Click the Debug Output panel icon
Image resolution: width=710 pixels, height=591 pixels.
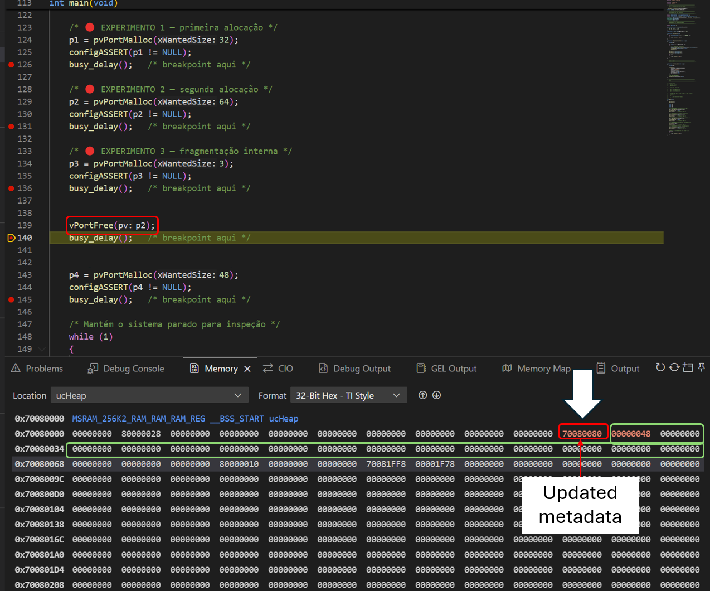(x=323, y=368)
